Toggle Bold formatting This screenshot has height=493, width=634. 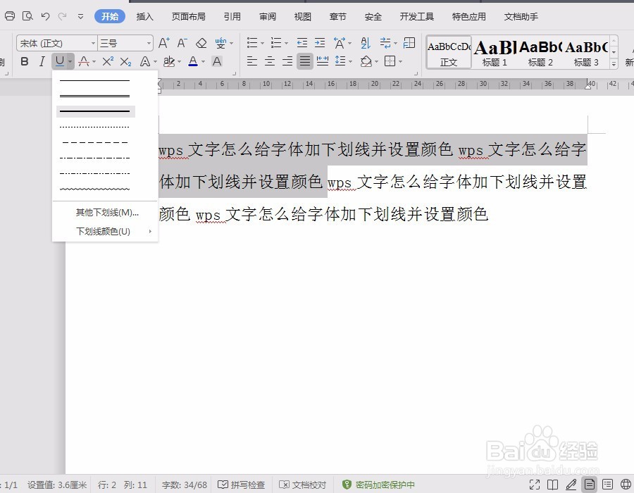pos(24,61)
